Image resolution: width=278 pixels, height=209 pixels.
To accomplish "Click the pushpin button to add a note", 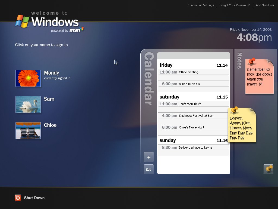I will [x=268, y=169].
